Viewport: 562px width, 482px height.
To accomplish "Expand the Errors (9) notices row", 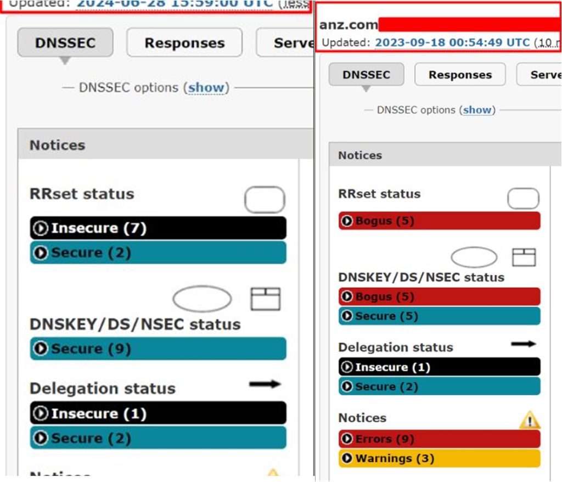I will (347, 439).
